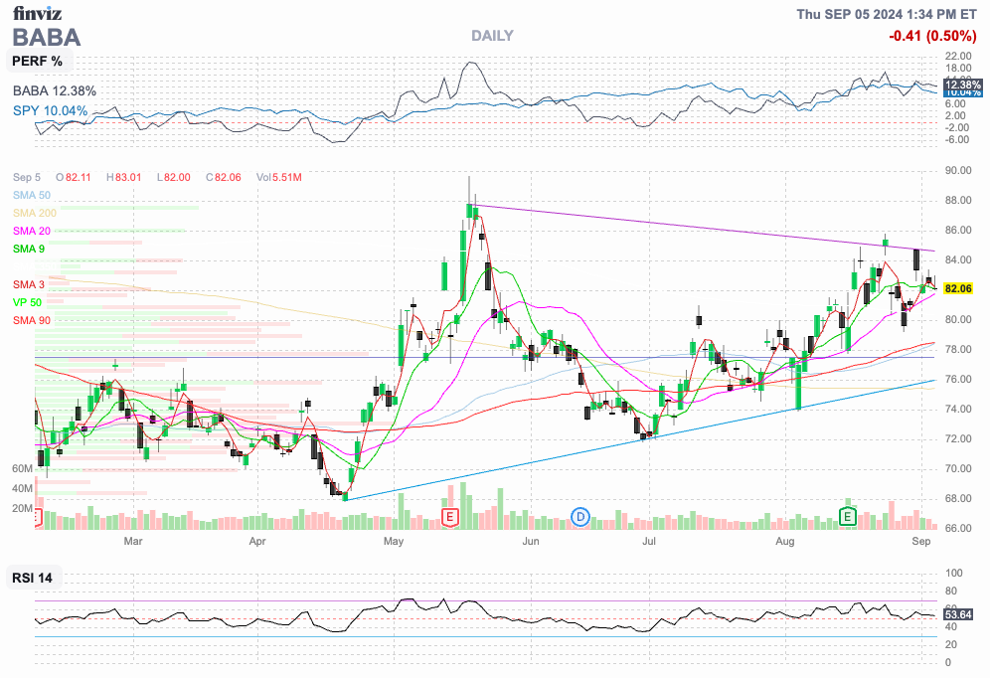Click the 88.00 price axis label
Viewport: 990px width, 678px height.
point(958,200)
